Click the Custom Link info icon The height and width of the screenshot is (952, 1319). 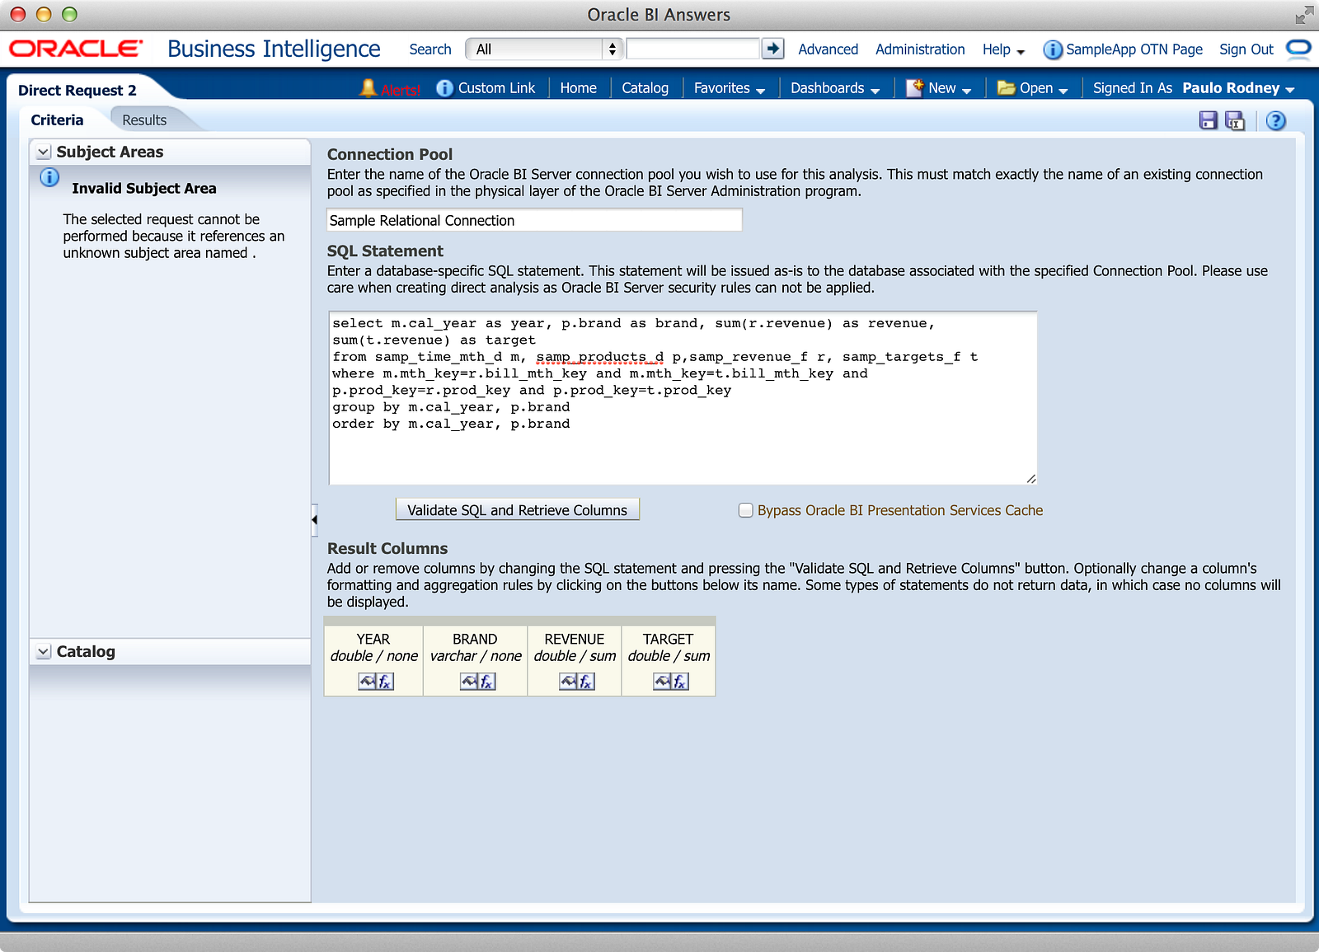444,88
